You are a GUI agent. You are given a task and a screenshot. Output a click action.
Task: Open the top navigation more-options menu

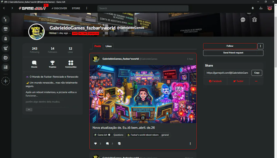[86, 8]
